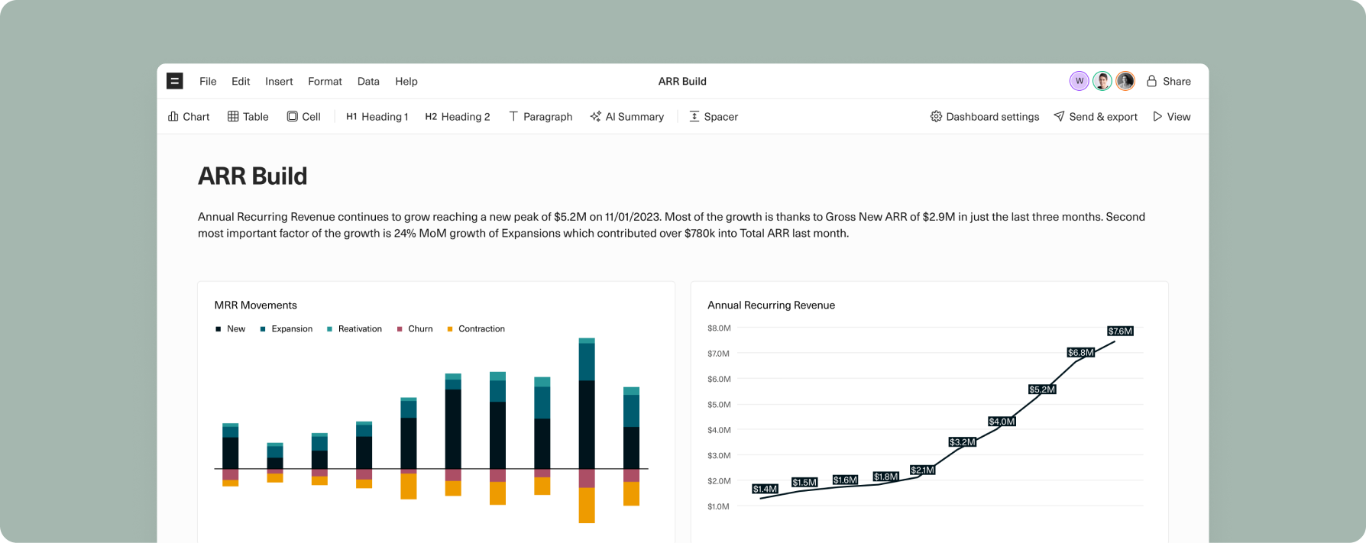Click the ARR Build page heading
Viewport: 1366px width, 543px height.
click(x=253, y=176)
